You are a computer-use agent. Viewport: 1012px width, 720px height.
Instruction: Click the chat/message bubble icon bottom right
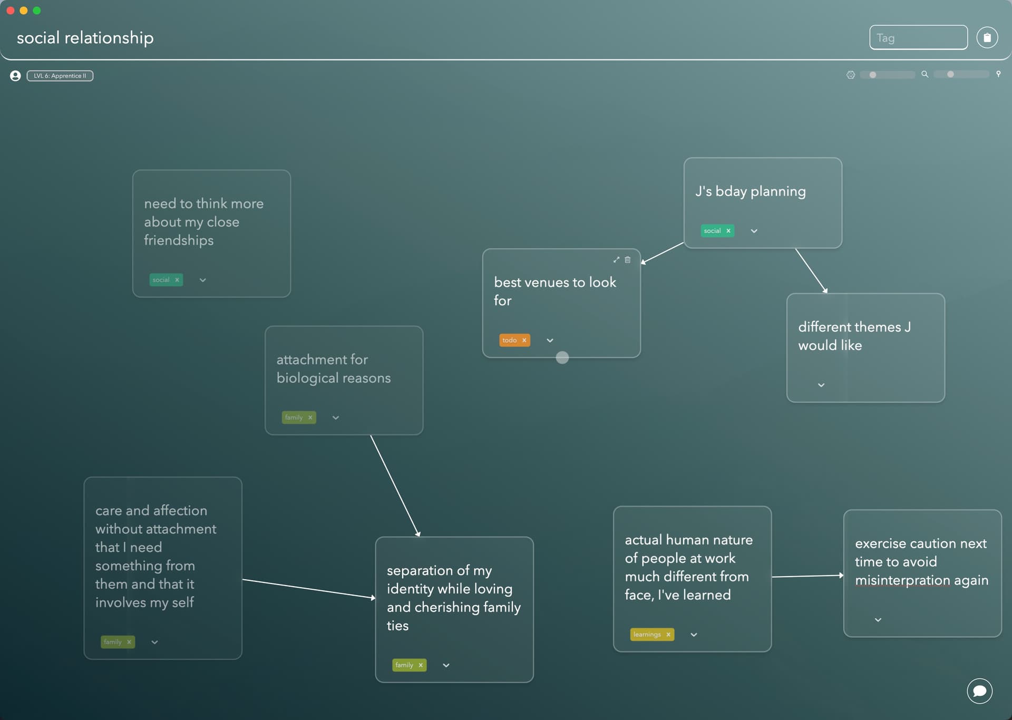(x=980, y=691)
